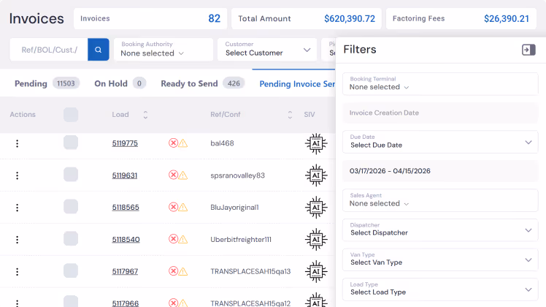Click warning triangle icon for load 5118540
Screen dimensions: 546x307
coord(182,240)
